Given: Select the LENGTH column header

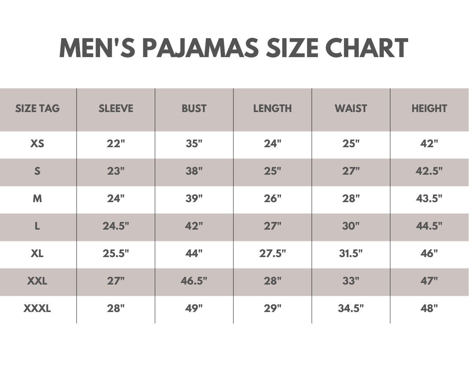Looking at the screenshot, I should pyautogui.click(x=273, y=108).
